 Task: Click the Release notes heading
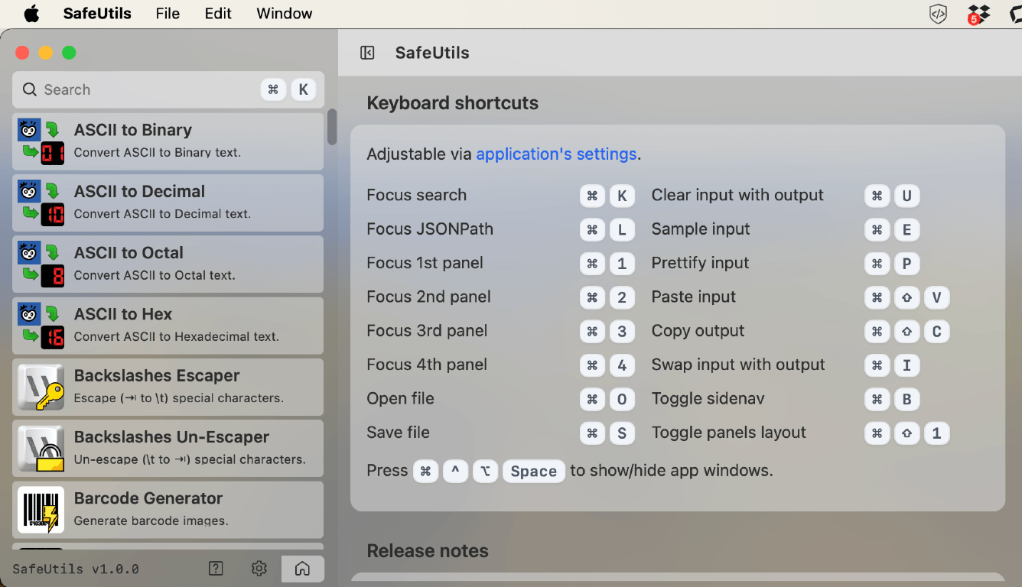(428, 551)
